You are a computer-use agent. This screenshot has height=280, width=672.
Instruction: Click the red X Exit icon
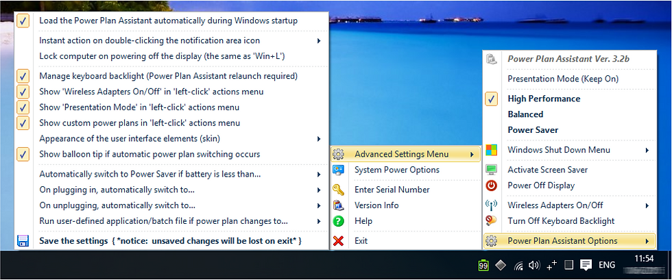point(338,240)
